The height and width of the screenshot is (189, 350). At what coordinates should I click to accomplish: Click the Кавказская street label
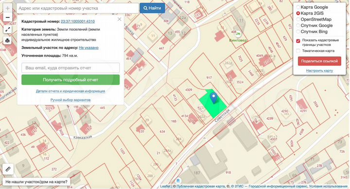[83, 137]
